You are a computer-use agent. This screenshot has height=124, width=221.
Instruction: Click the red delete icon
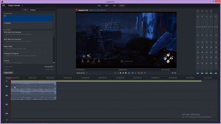(x=142, y=73)
